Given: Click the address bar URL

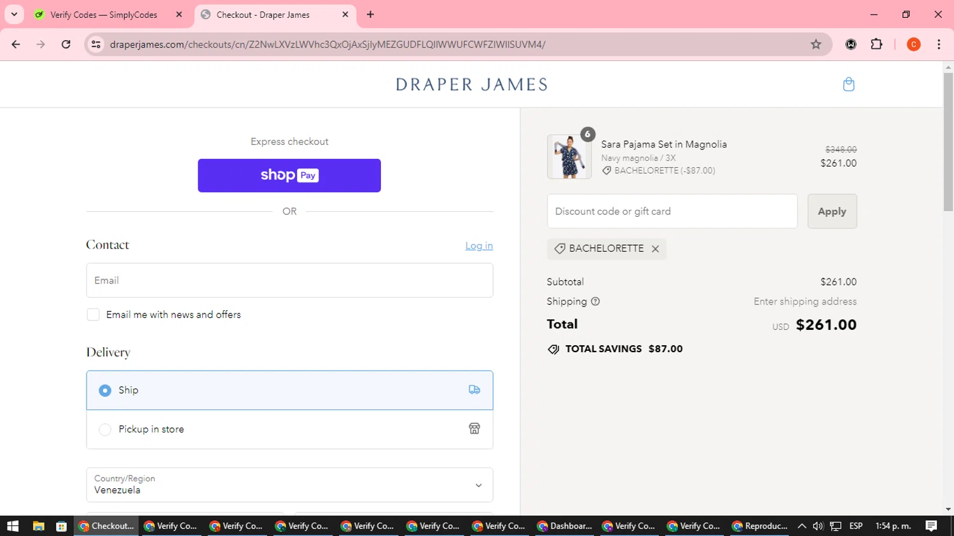Looking at the screenshot, I should pyautogui.click(x=328, y=45).
